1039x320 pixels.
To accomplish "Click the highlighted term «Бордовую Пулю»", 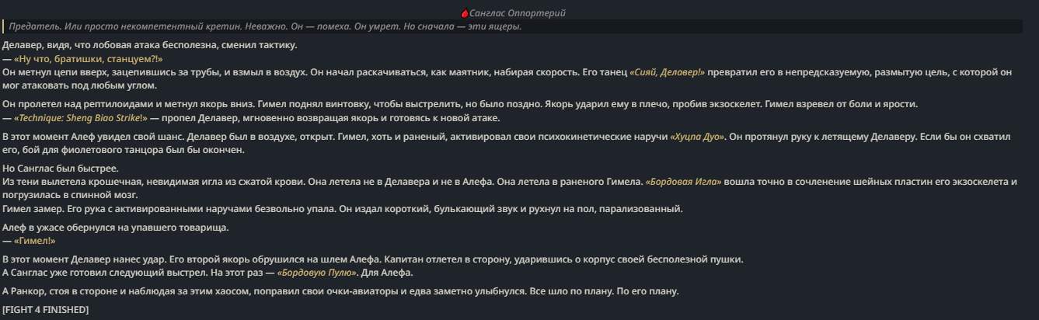I will click(318, 273).
